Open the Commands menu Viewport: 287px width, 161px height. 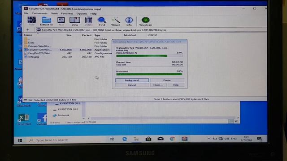(x=39, y=13)
